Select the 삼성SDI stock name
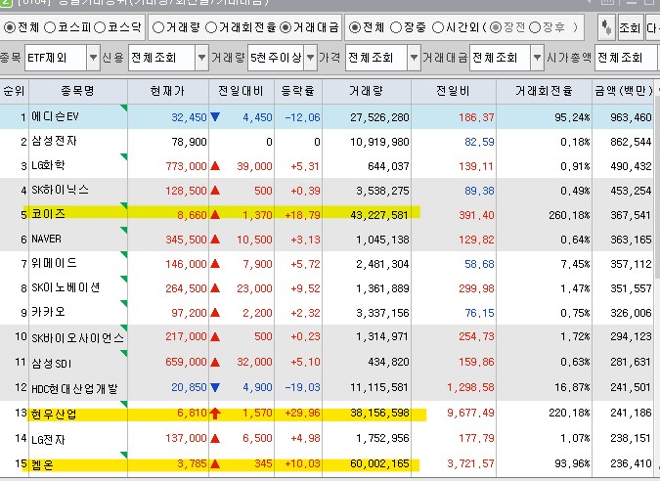 pos(52,363)
